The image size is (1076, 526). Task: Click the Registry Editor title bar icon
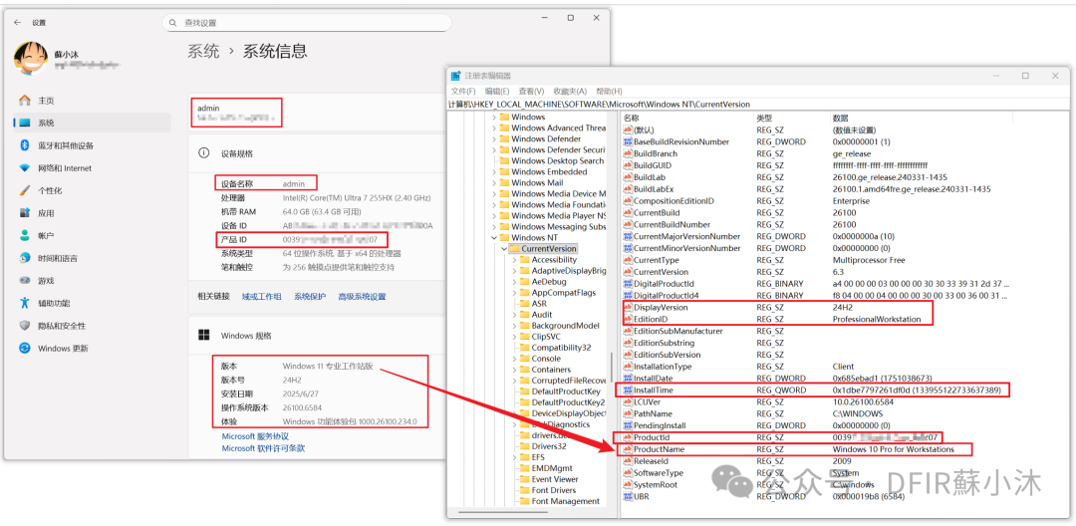point(455,76)
